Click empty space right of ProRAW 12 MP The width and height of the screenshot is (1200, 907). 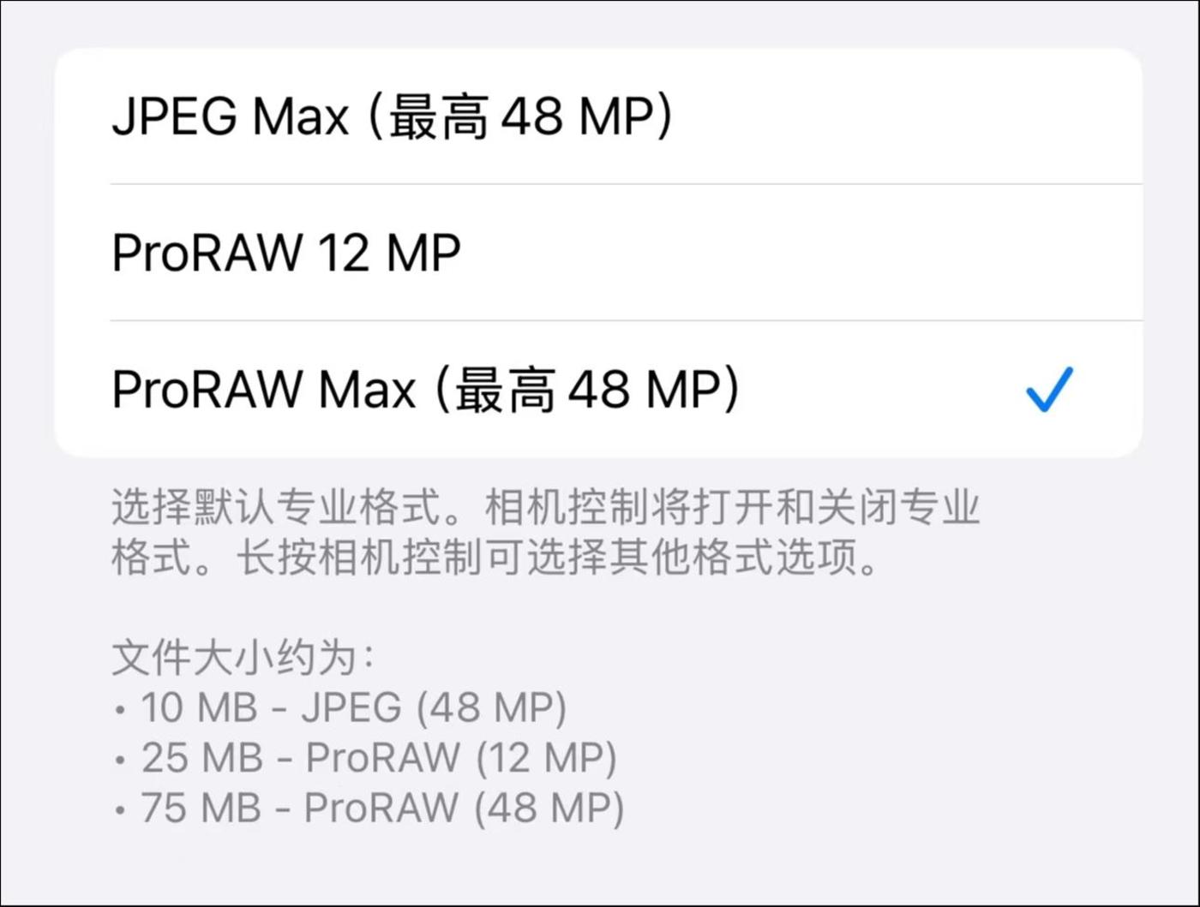[801, 253]
